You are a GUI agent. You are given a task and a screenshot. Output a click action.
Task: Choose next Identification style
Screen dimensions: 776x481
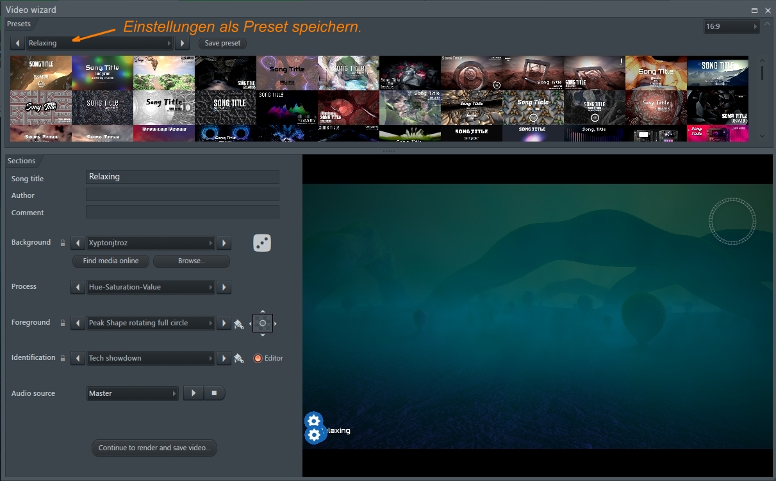pyautogui.click(x=224, y=358)
